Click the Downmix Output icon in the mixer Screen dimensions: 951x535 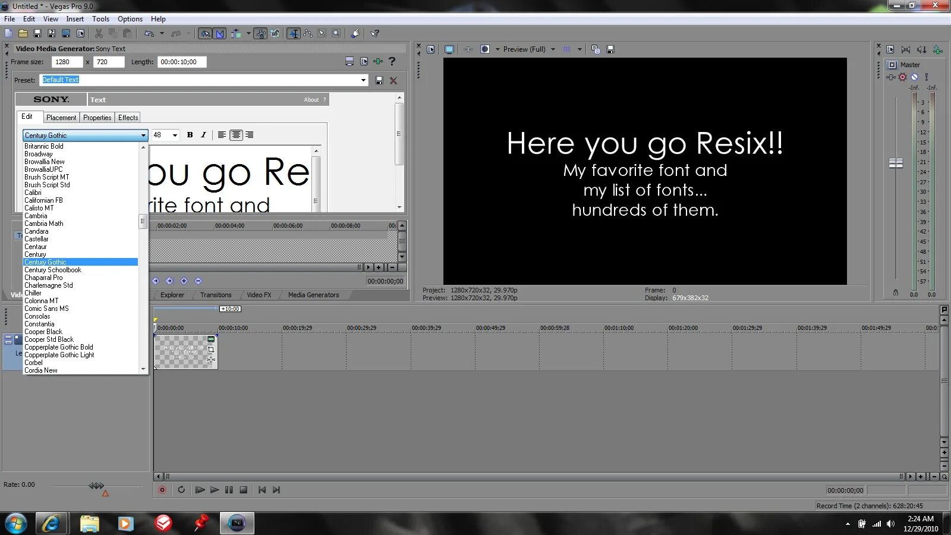pos(906,49)
